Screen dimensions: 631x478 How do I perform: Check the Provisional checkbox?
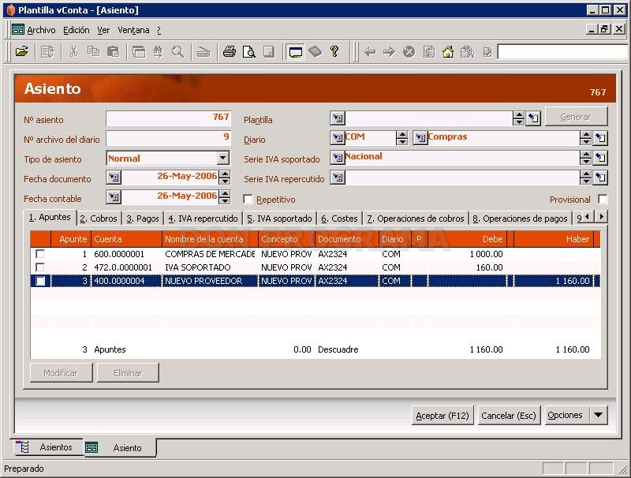pos(603,199)
